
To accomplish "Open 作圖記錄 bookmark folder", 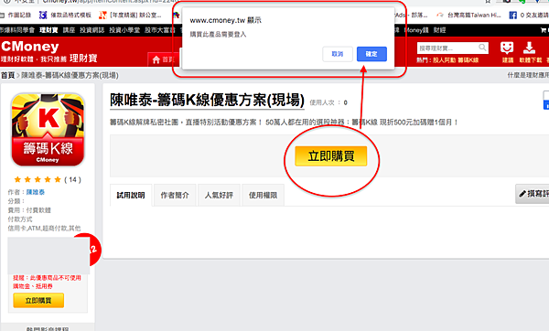I will pyautogui.click(x=16, y=15).
